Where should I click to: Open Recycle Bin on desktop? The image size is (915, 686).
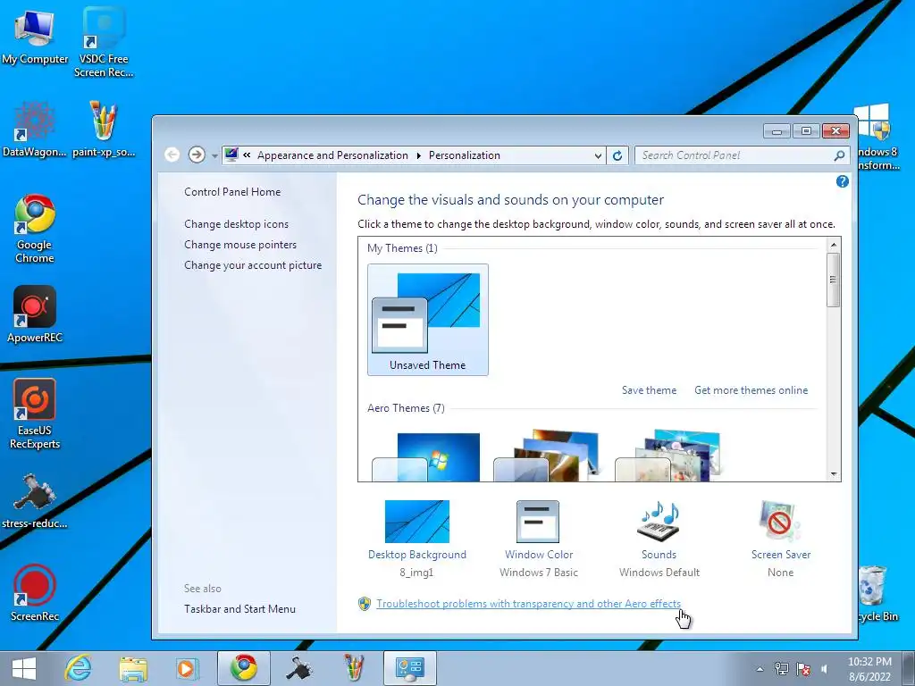pyautogui.click(x=877, y=593)
